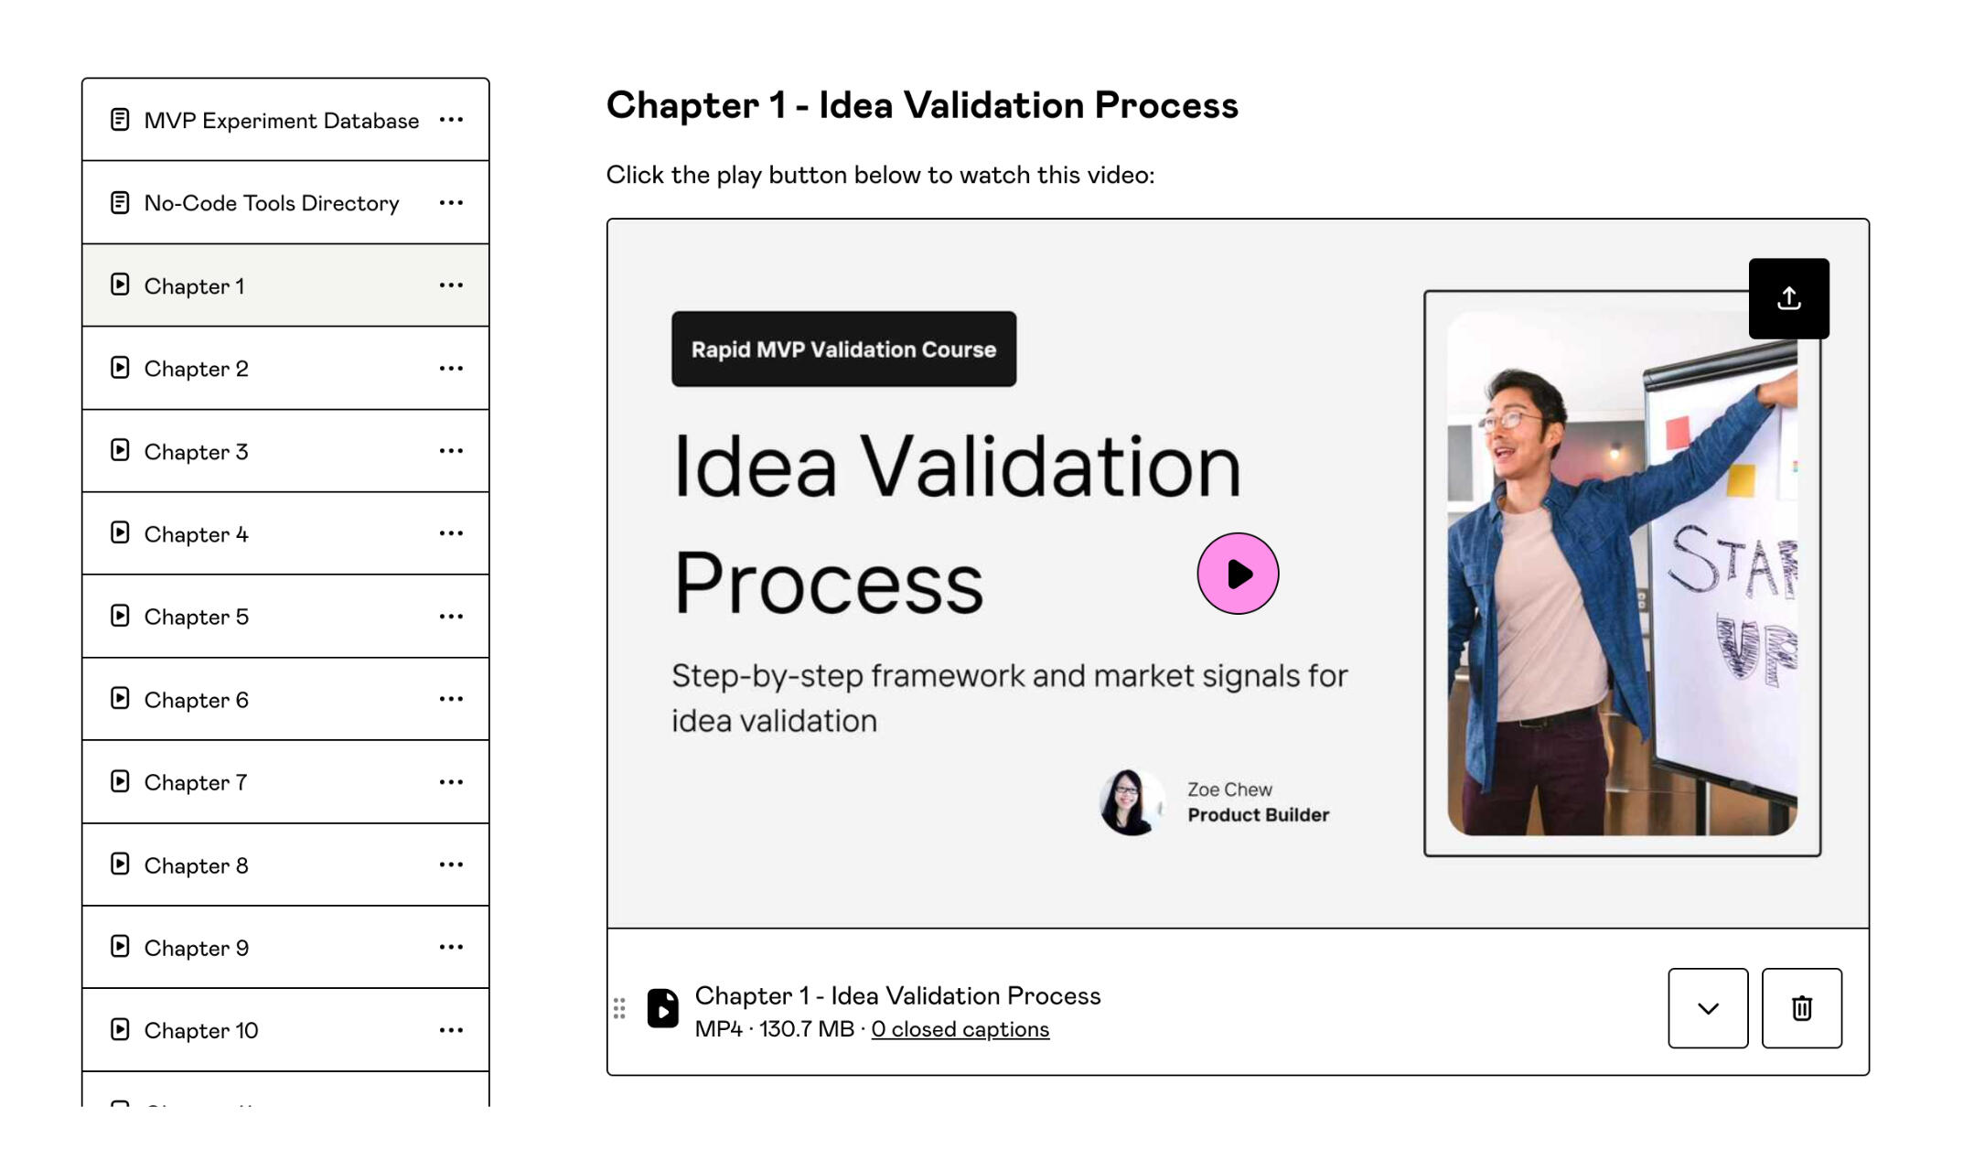Play the Idea Validation Process video
Image resolution: width=1974 pixels, height=1171 pixels.
pos(1238,574)
